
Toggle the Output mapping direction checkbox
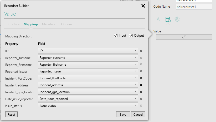point(131,36)
